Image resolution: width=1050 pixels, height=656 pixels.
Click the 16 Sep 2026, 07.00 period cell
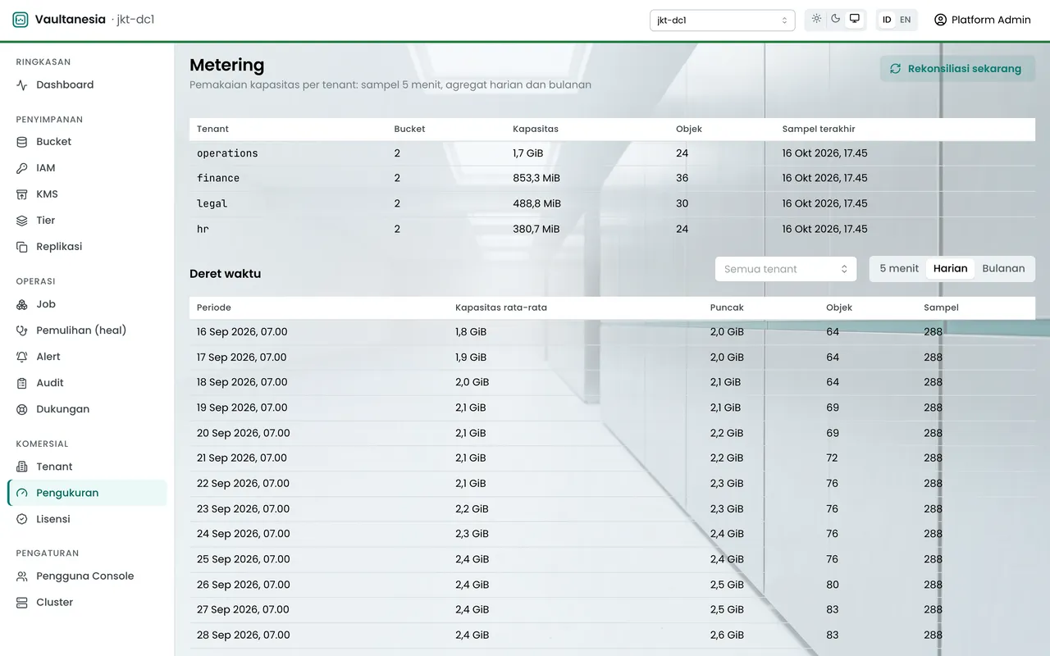tap(242, 332)
